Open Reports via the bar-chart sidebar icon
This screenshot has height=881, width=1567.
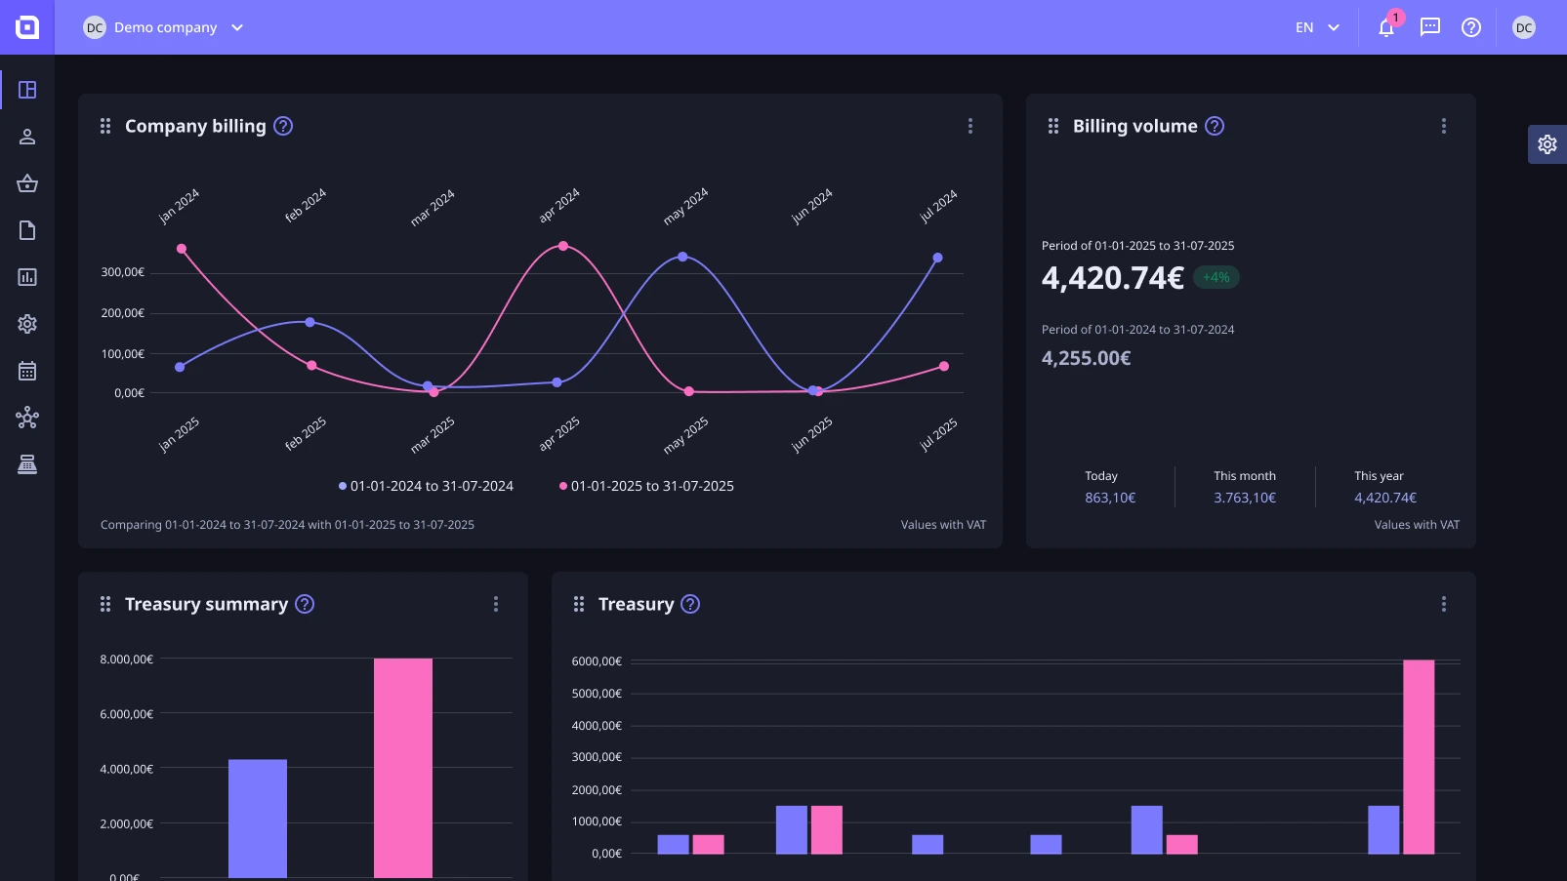click(27, 277)
